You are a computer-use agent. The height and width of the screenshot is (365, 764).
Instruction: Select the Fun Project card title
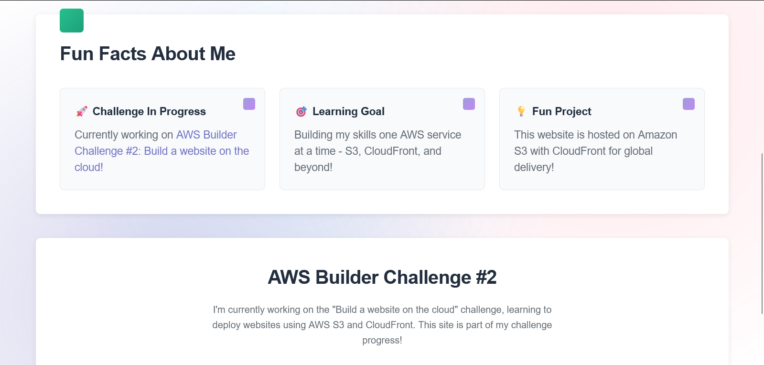[561, 111]
